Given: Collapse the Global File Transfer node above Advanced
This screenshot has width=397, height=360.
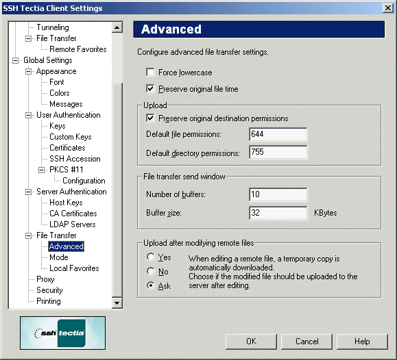Looking at the screenshot, I should pyautogui.click(x=28, y=235).
